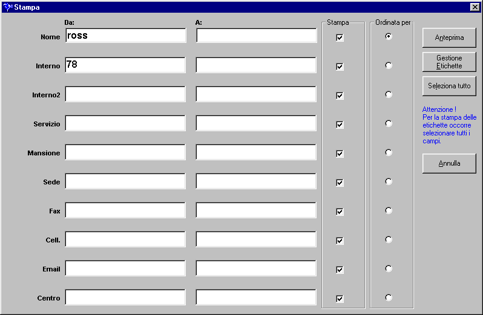Image resolution: width=483 pixels, height=315 pixels.
Task: Disable printing of the Servizio field
Action: pyautogui.click(x=340, y=125)
